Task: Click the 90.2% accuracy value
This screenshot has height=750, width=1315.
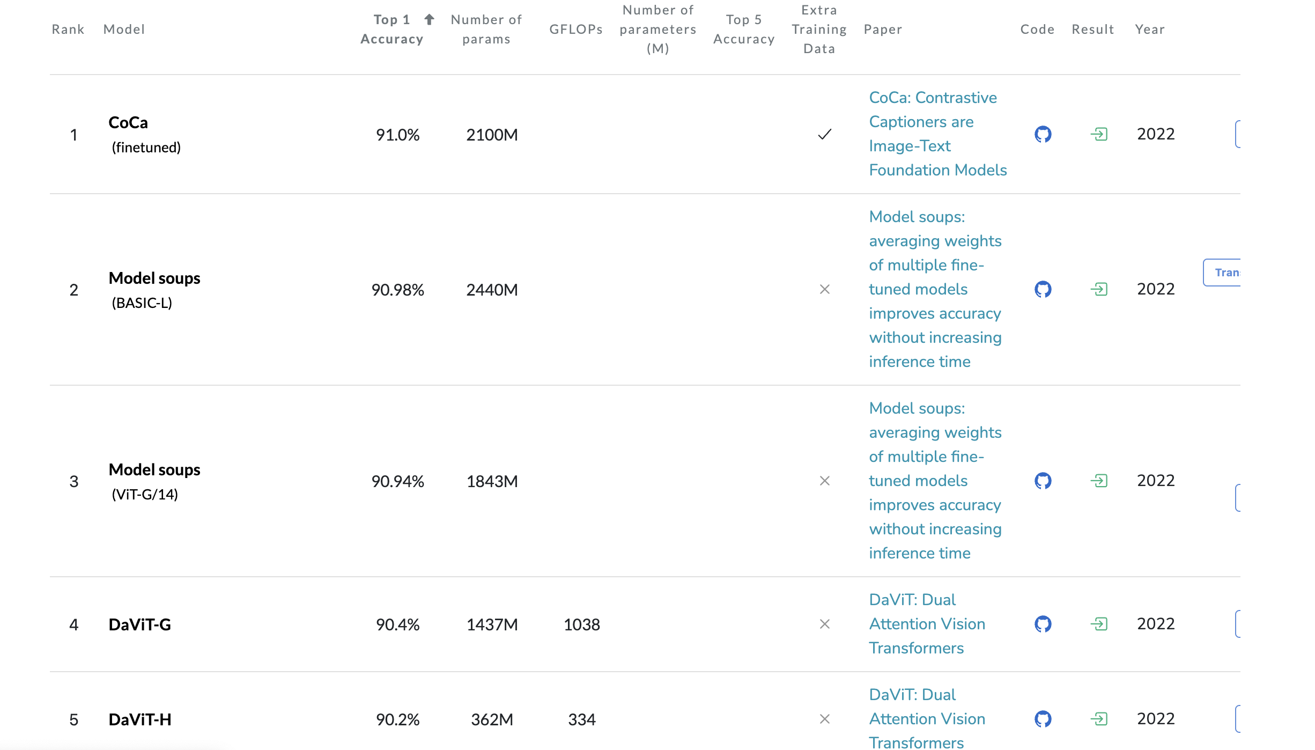Action: click(397, 719)
